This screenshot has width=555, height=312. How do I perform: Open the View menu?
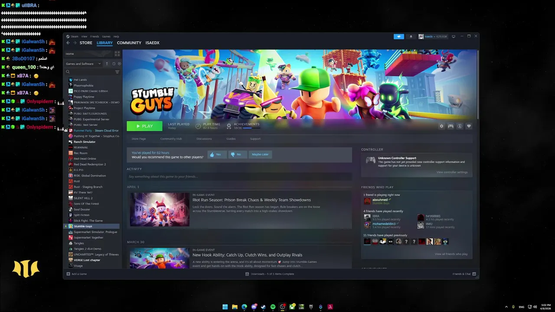pos(84,36)
